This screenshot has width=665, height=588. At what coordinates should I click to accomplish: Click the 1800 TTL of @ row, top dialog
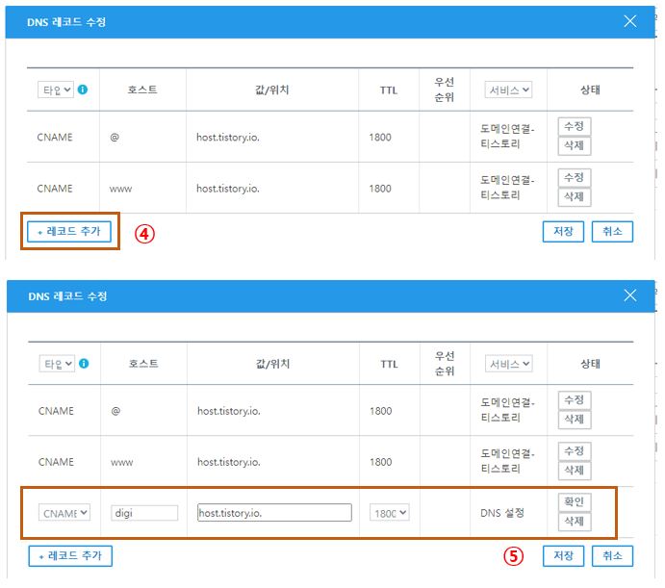tap(380, 137)
